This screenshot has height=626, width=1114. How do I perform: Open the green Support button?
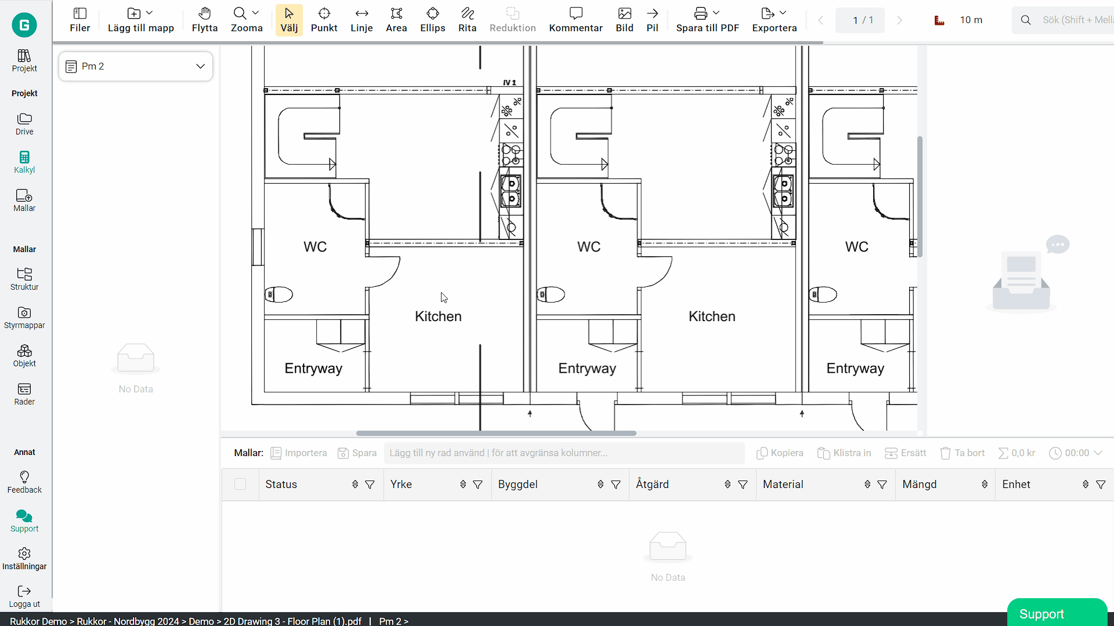1057,613
